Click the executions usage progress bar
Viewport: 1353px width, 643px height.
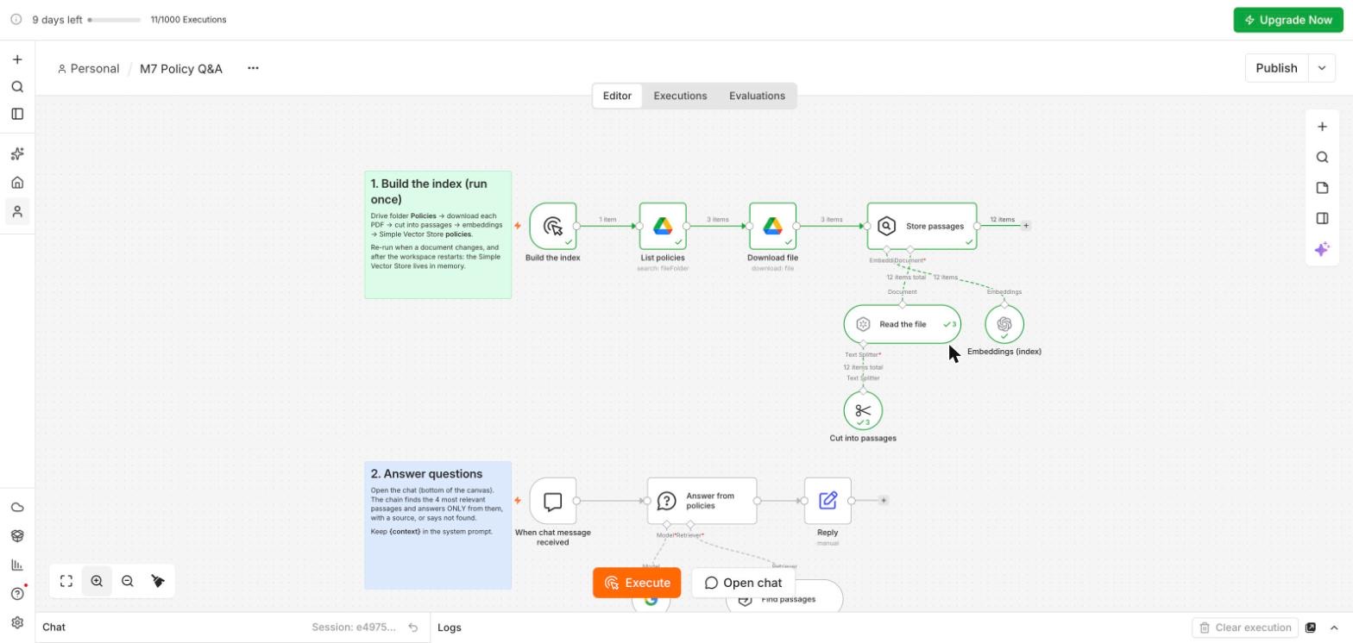pos(115,20)
